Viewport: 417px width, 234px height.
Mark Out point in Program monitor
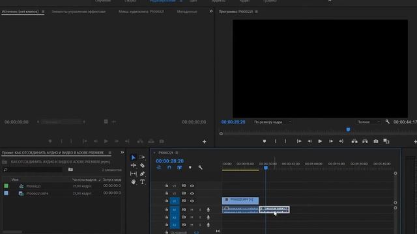pyautogui.click(x=285, y=142)
